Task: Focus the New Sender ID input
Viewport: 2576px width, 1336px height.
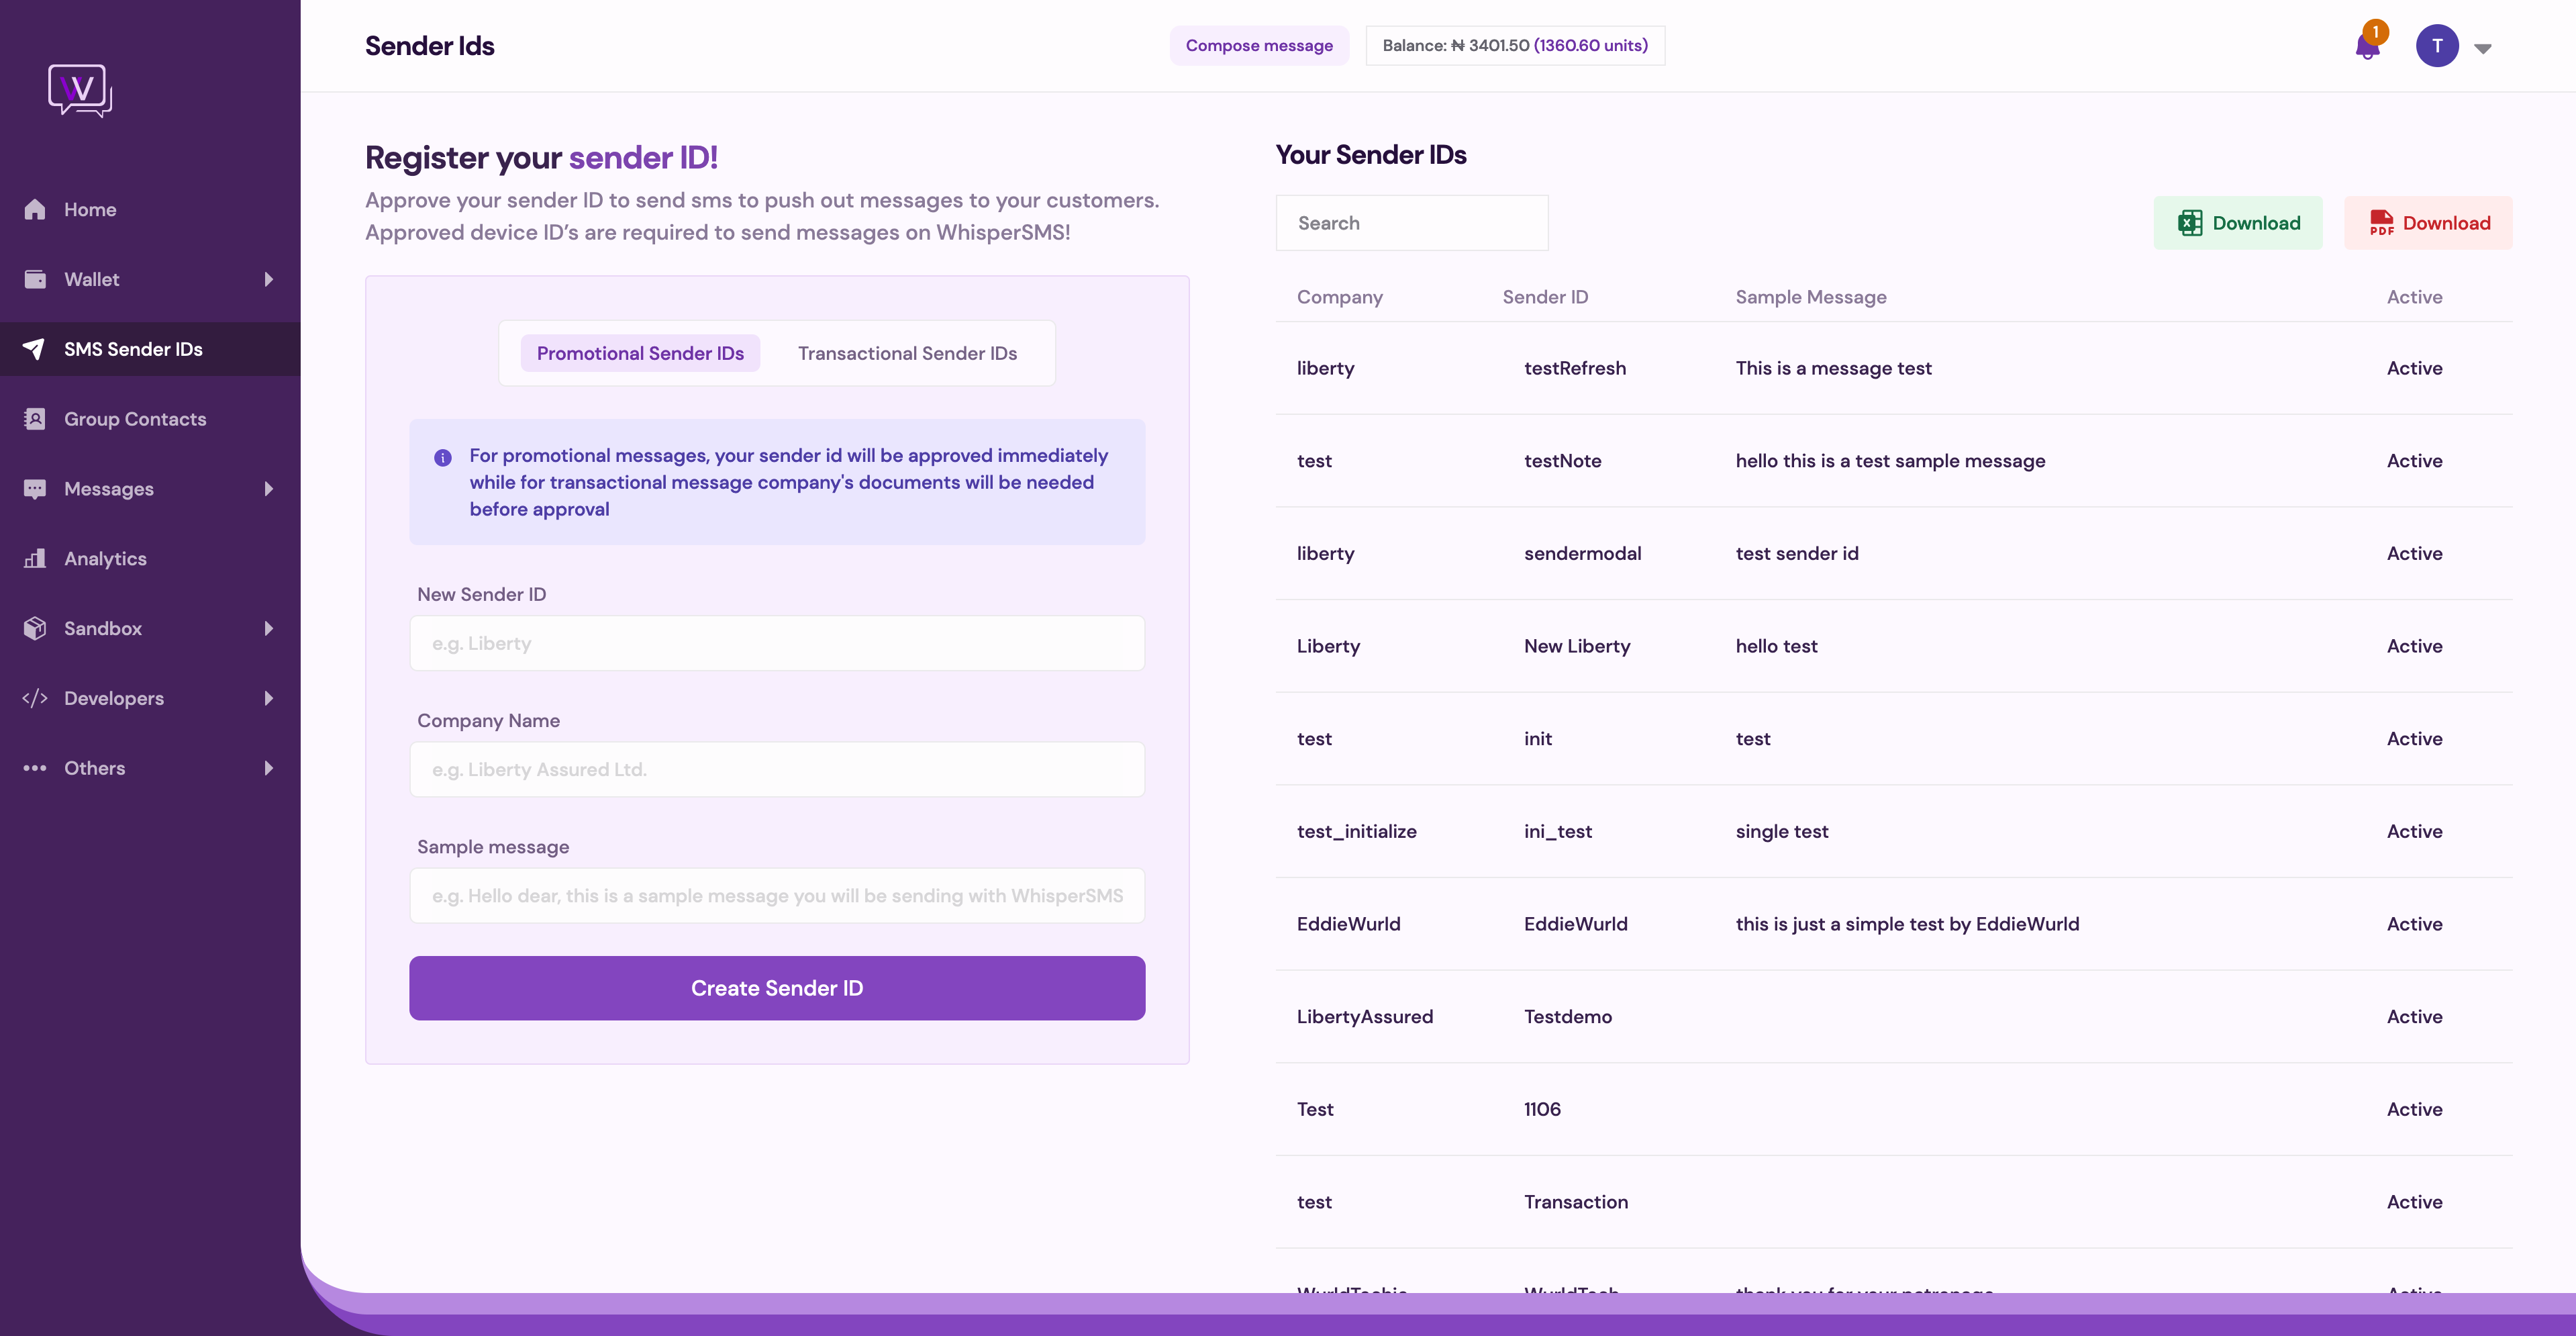Action: coord(777,643)
